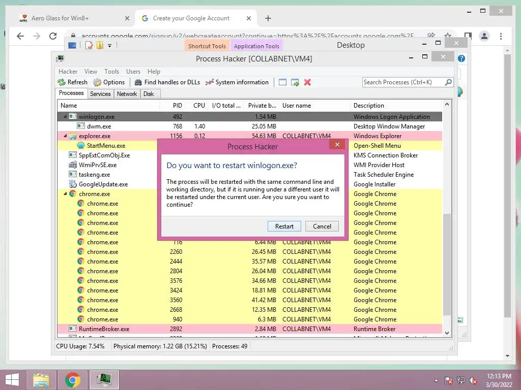Switch to the Network tab
521x390 pixels.
pyautogui.click(x=127, y=94)
